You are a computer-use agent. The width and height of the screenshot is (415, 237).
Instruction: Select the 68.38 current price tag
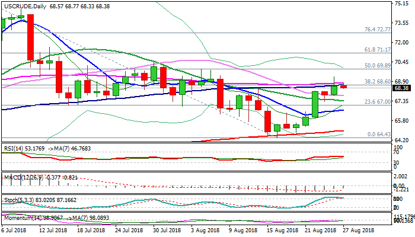point(403,88)
